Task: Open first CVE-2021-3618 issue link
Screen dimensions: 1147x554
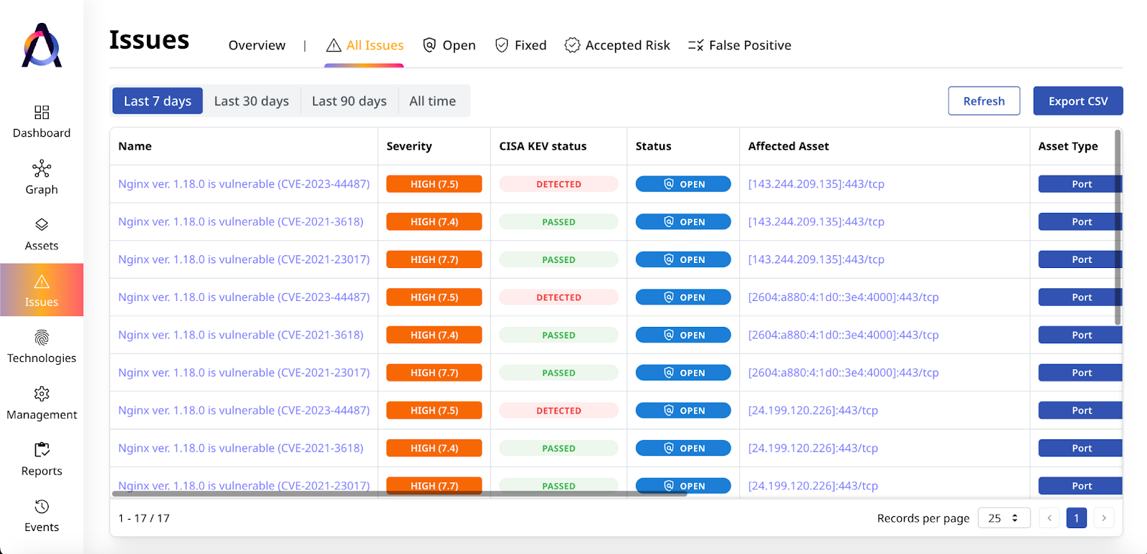Action: (241, 221)
